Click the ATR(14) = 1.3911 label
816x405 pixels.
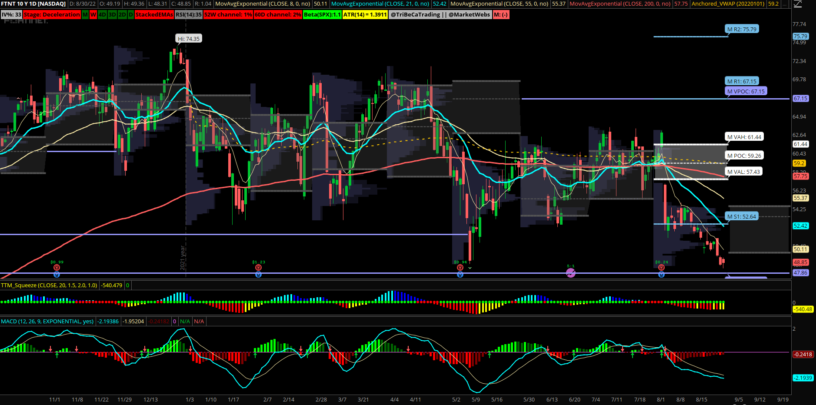pos(365,14)
